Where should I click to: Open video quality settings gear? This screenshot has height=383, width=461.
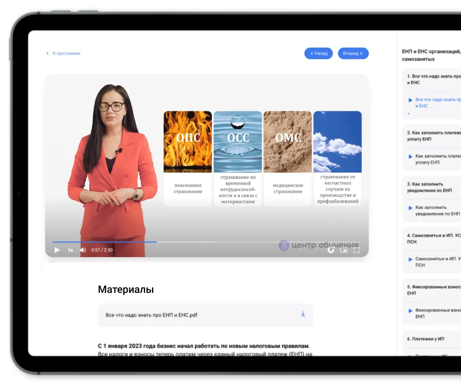tap(331, 250)
